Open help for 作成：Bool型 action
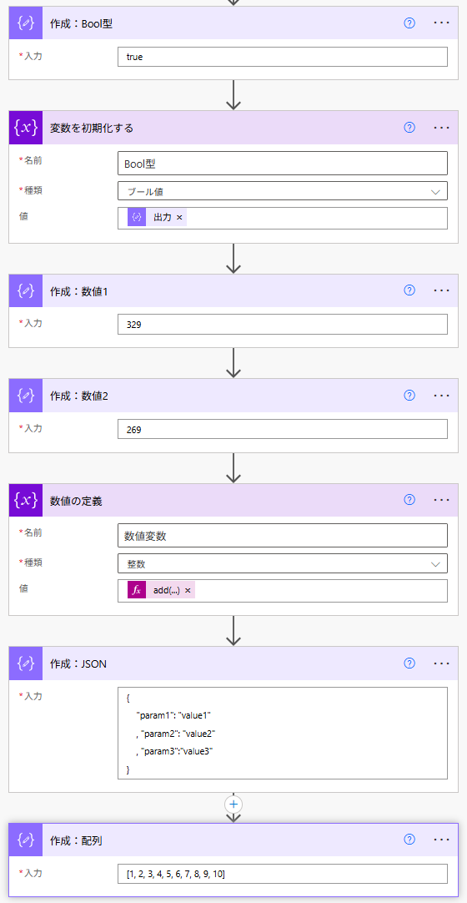 point(409,23)
